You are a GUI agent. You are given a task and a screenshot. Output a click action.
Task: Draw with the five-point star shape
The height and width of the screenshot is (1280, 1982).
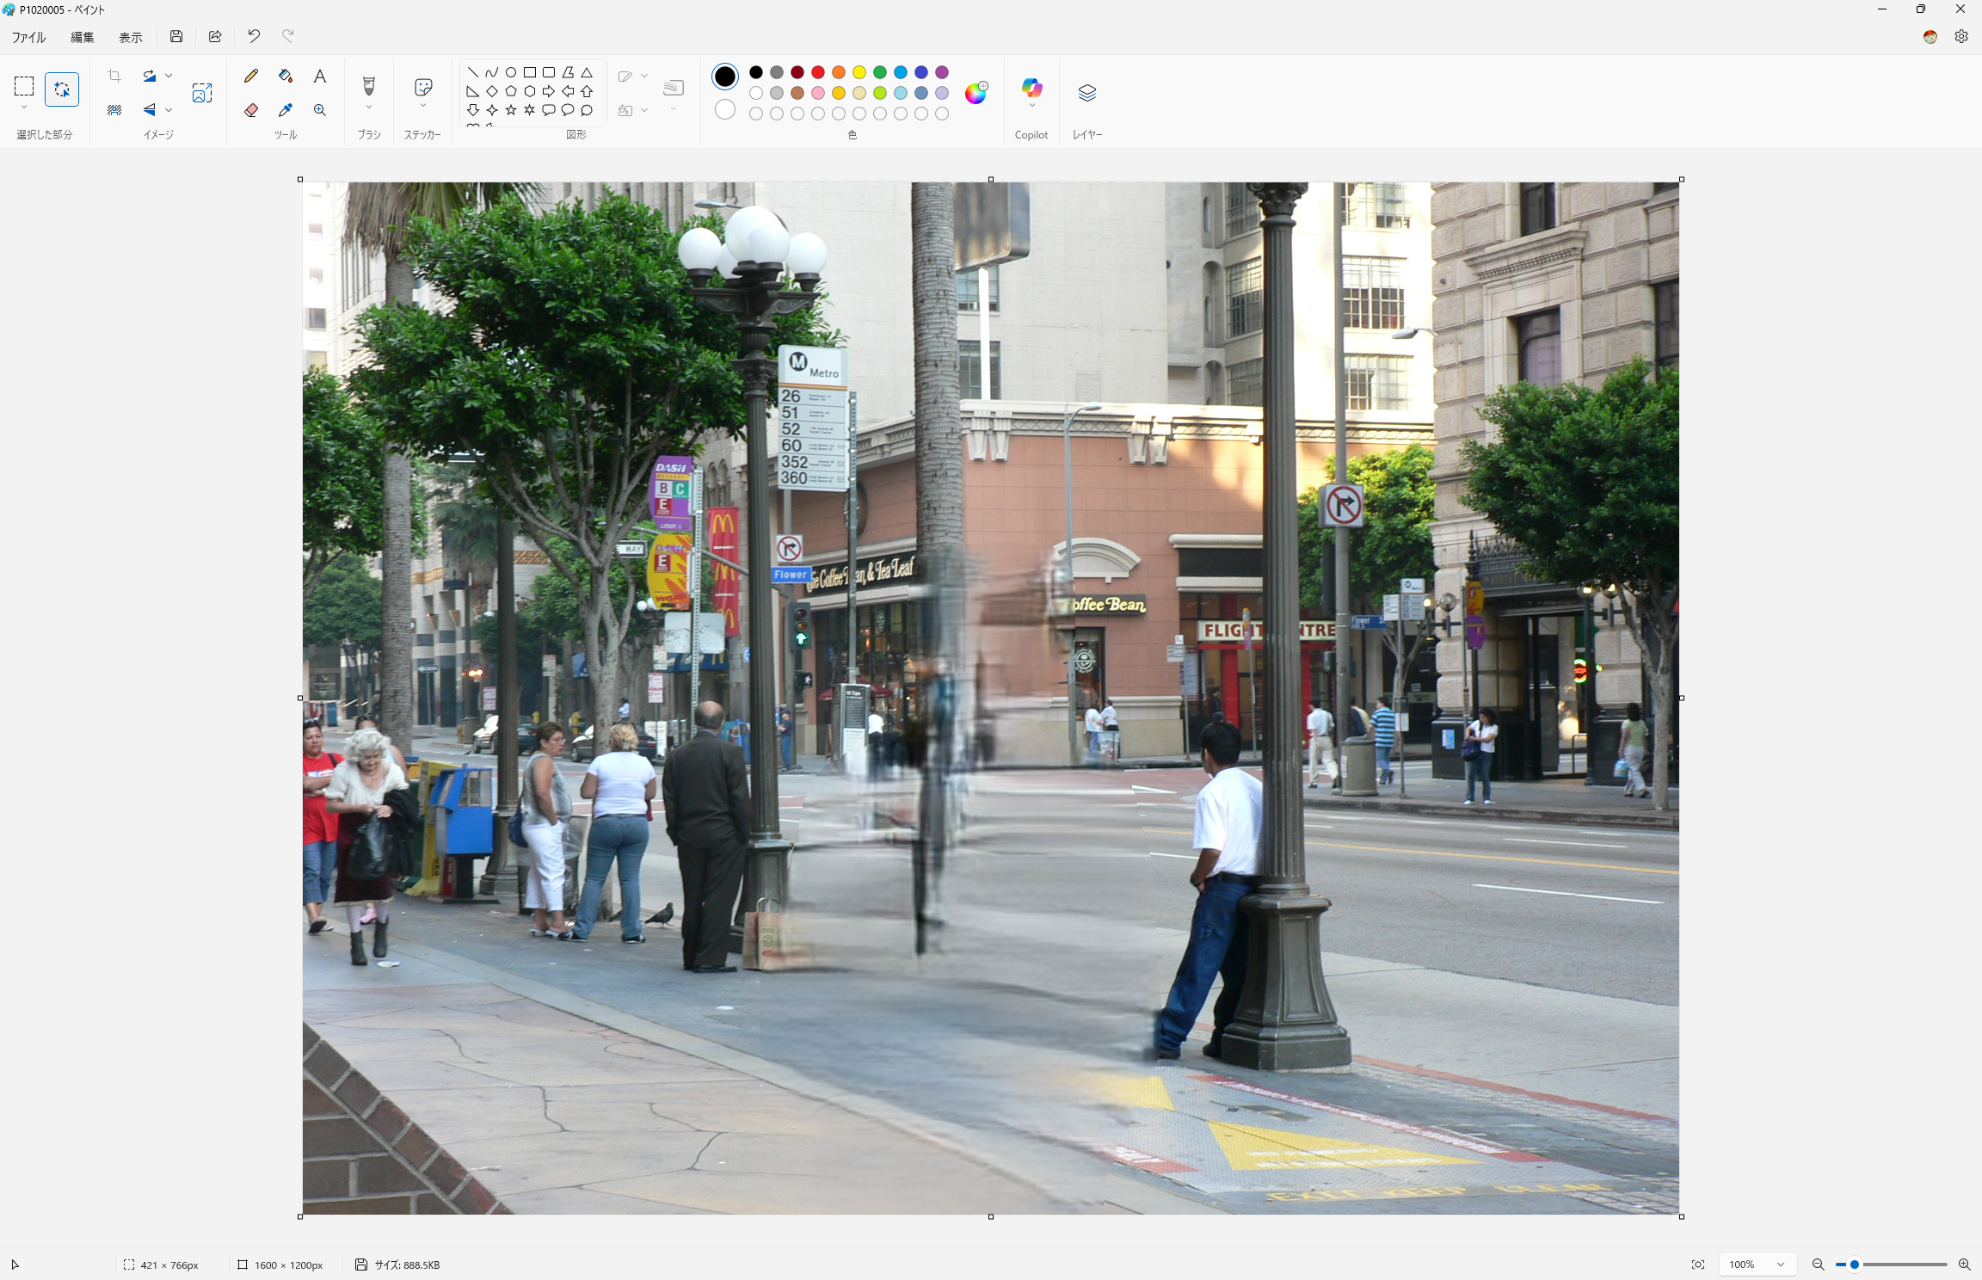tap(511, 110)
